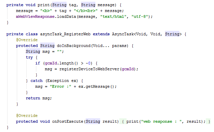Click the try keyword
Viewport: 214px width, 132px height.
(29, 58)
